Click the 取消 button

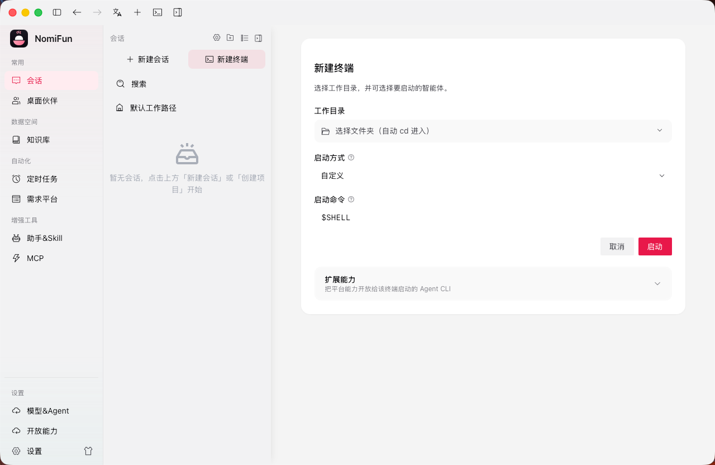[x=617, y=246]
